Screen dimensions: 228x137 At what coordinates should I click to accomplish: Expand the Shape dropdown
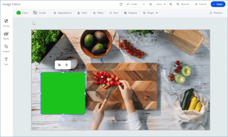[150, 13]
